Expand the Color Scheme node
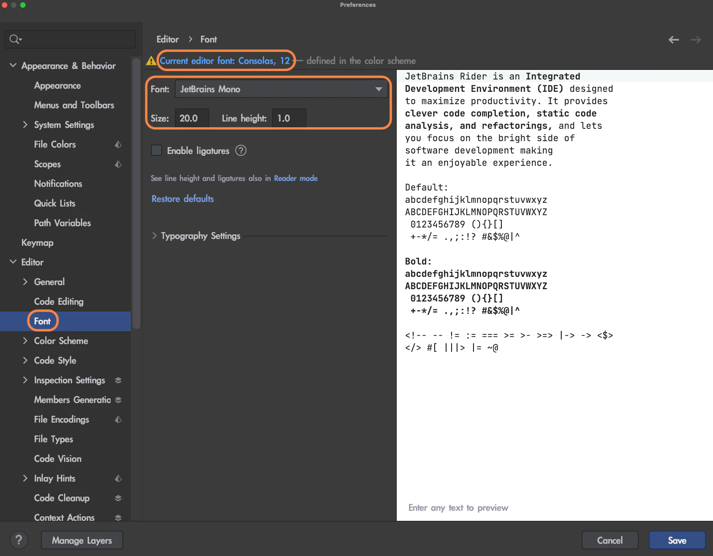713x556 pixels. 25,341
